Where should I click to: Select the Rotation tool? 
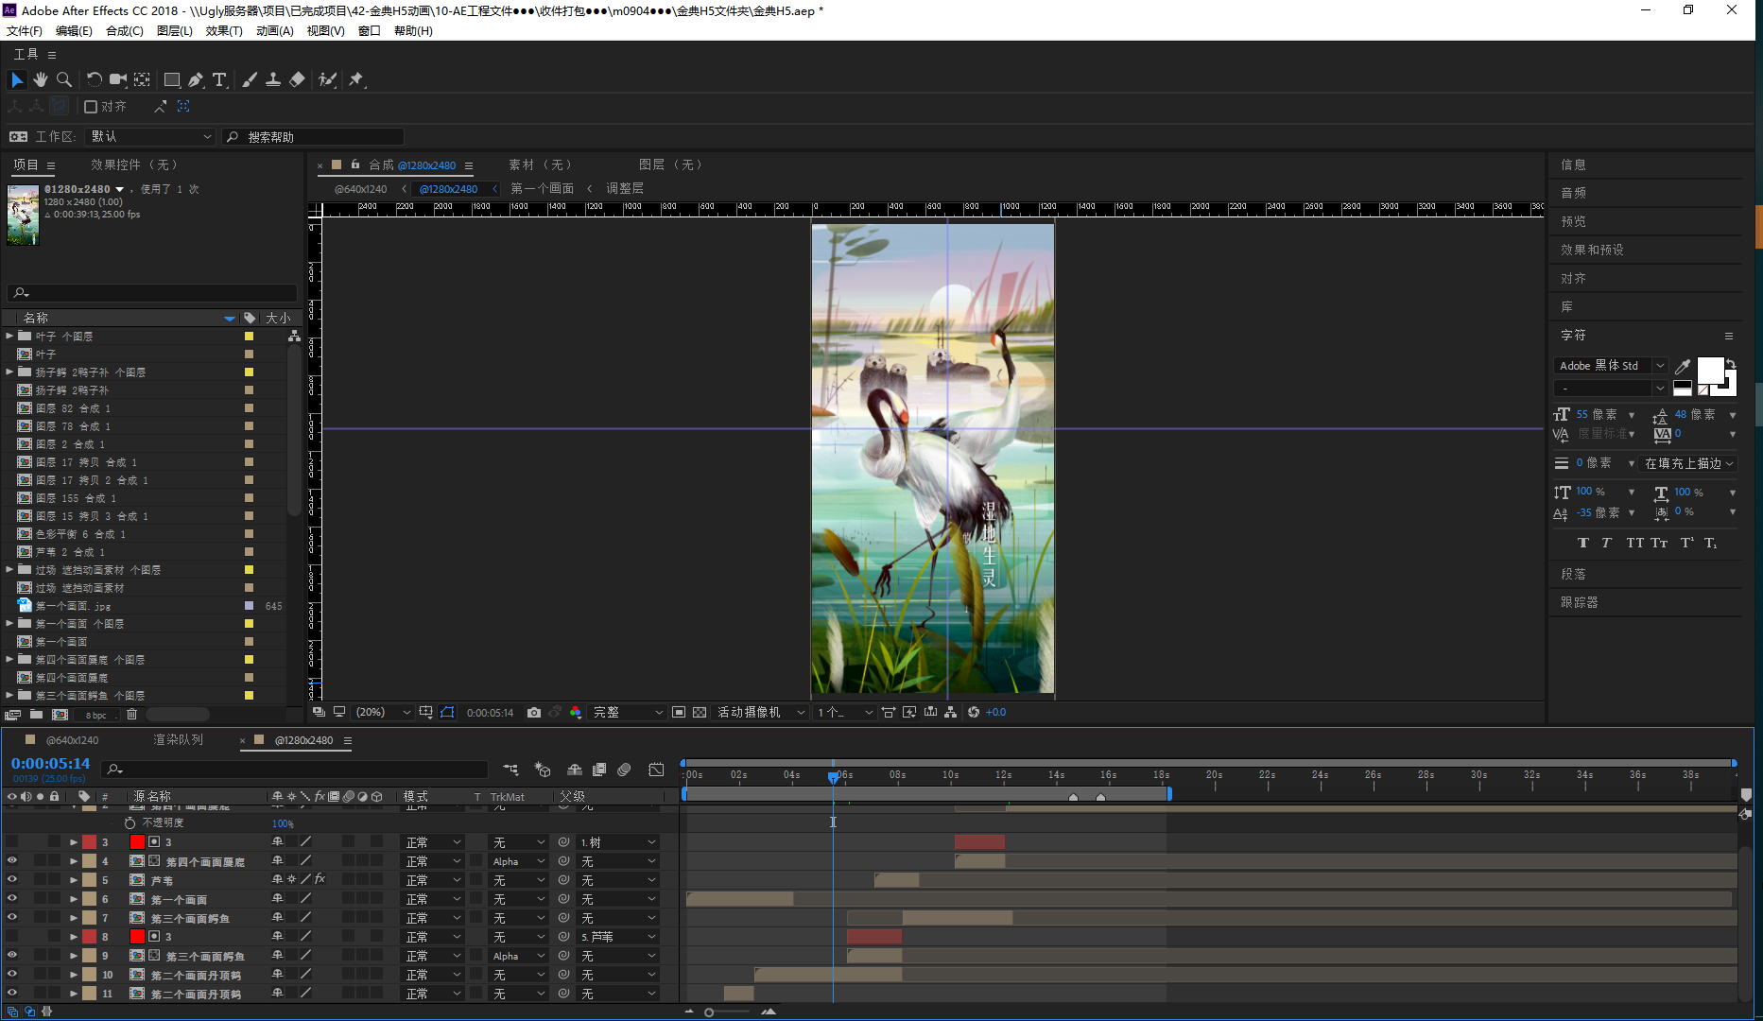(x=94, y=79)
